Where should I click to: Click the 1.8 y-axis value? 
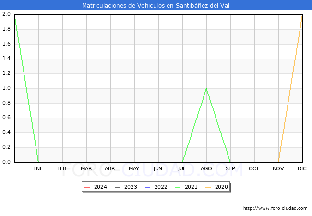point(6,29)
